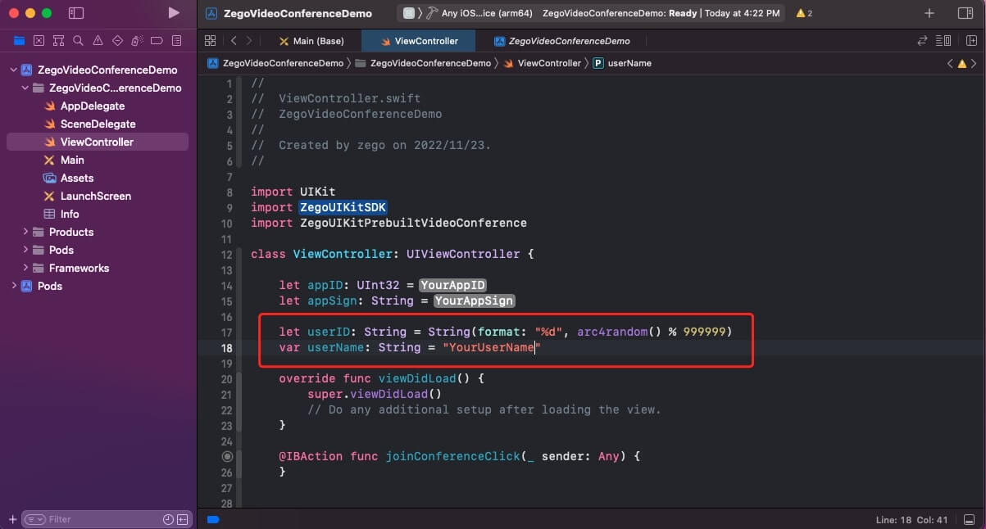The image size is (986, 529).
Task: Click the "YourUserName" string literal
Action: click(492, 348)
